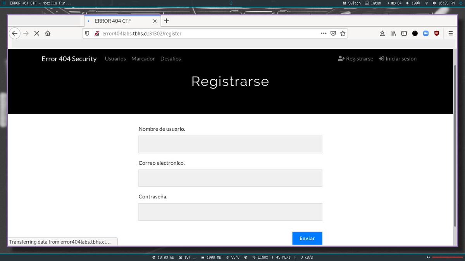The height and width of the screenshot is (261, 465).
Task: Toggle the sidebar view icon
Action: coord(404,34)
